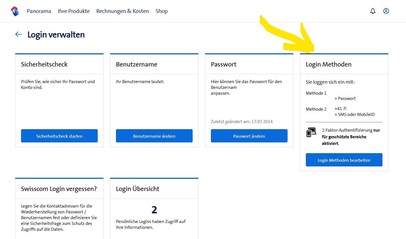406x239 pixels.
Task: Click the Methode 2 label
Action: click(x=316, y=109)
